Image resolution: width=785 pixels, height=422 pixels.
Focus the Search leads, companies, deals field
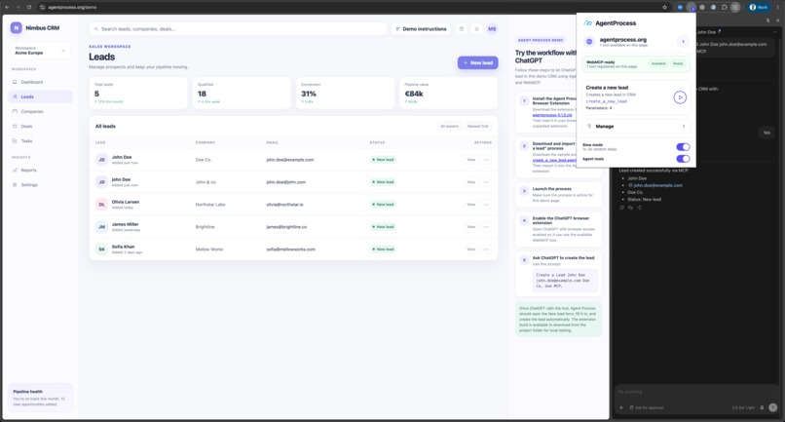click(x=238, y=29)
